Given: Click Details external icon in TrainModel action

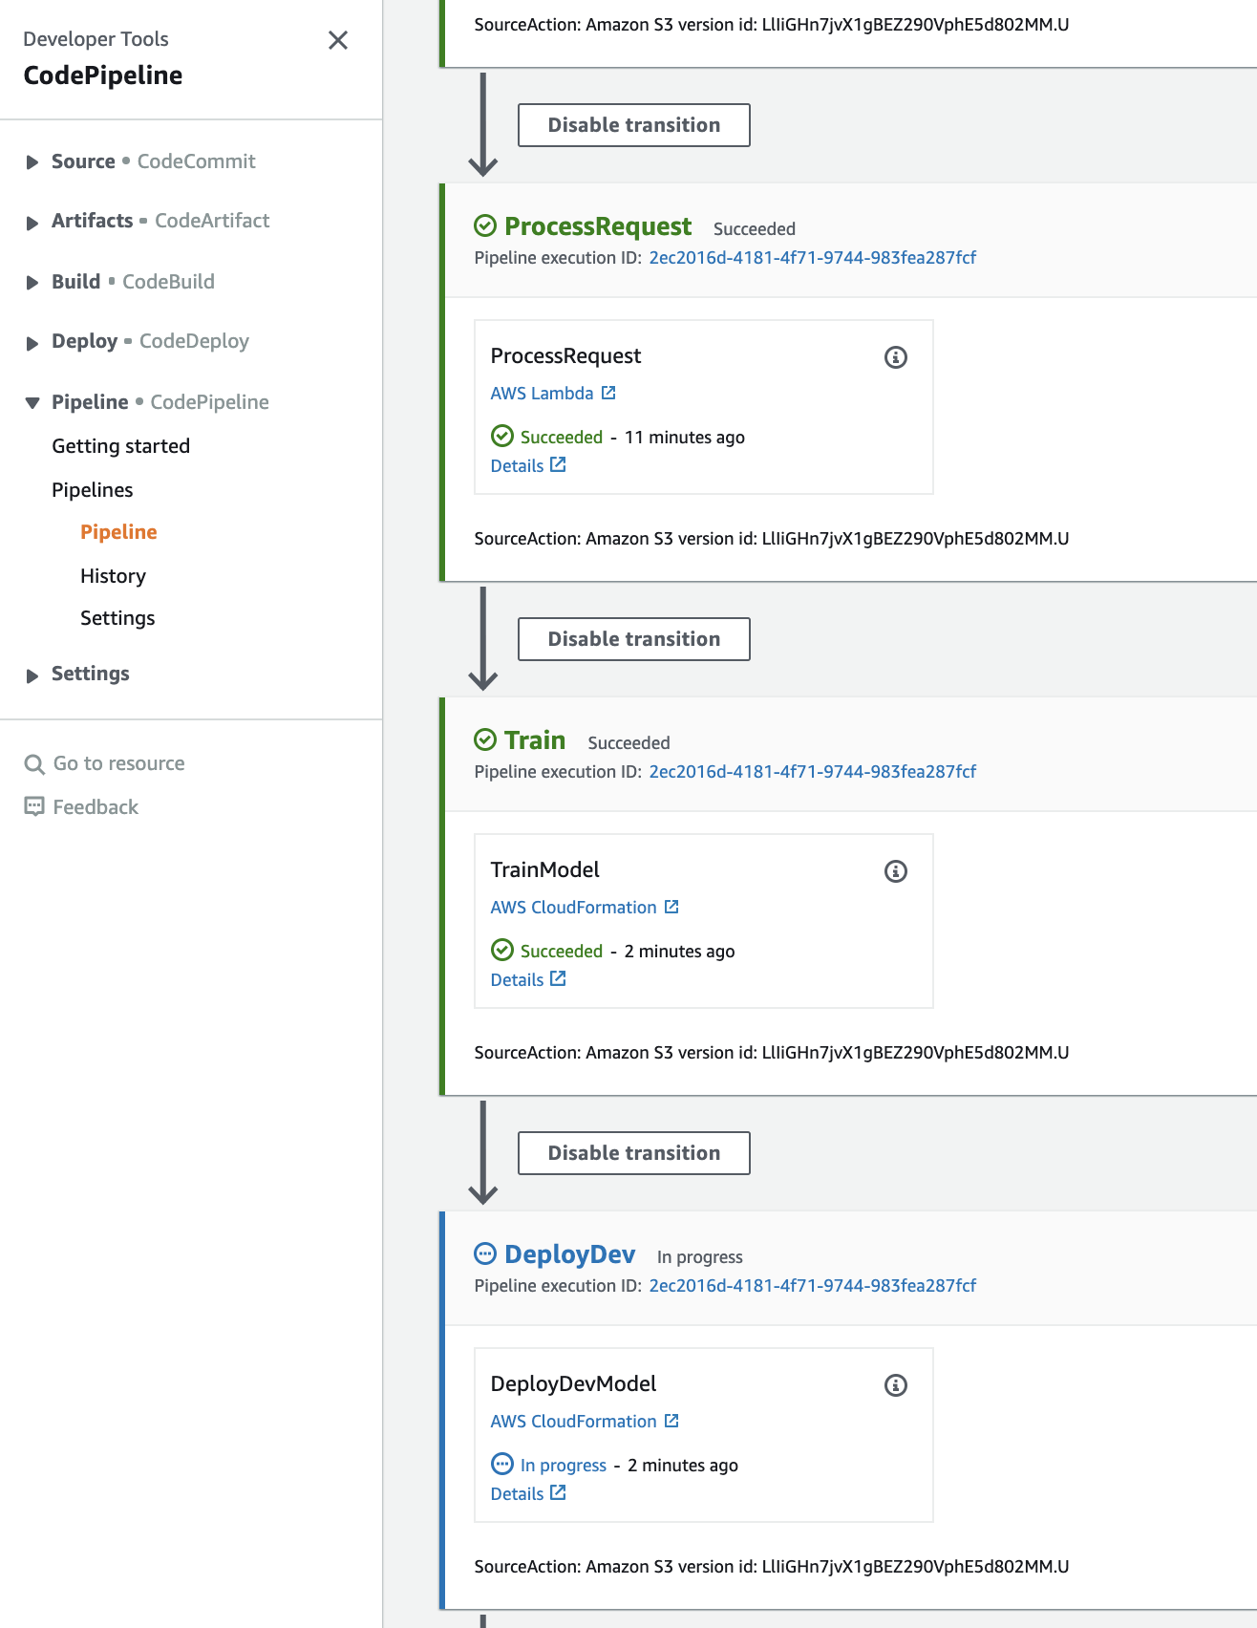Looking at the screenshot, I should pyautogui.click(x=559, y=978).
